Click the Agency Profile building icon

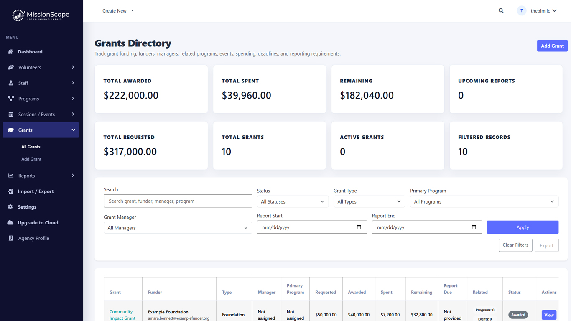pos(11,238)
